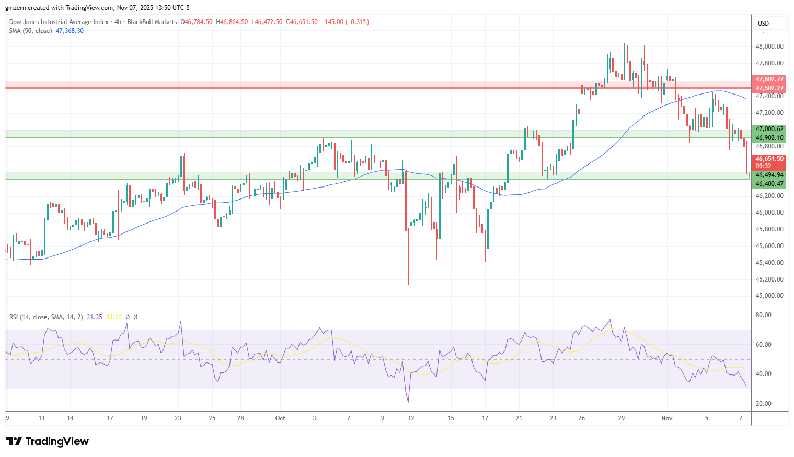Click the RSI moving average value 43.11

click(x=113, y=317)
